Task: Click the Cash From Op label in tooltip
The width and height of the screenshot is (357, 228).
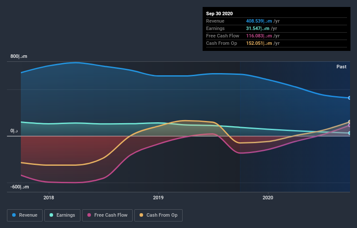Action: [x=221, y=43]
